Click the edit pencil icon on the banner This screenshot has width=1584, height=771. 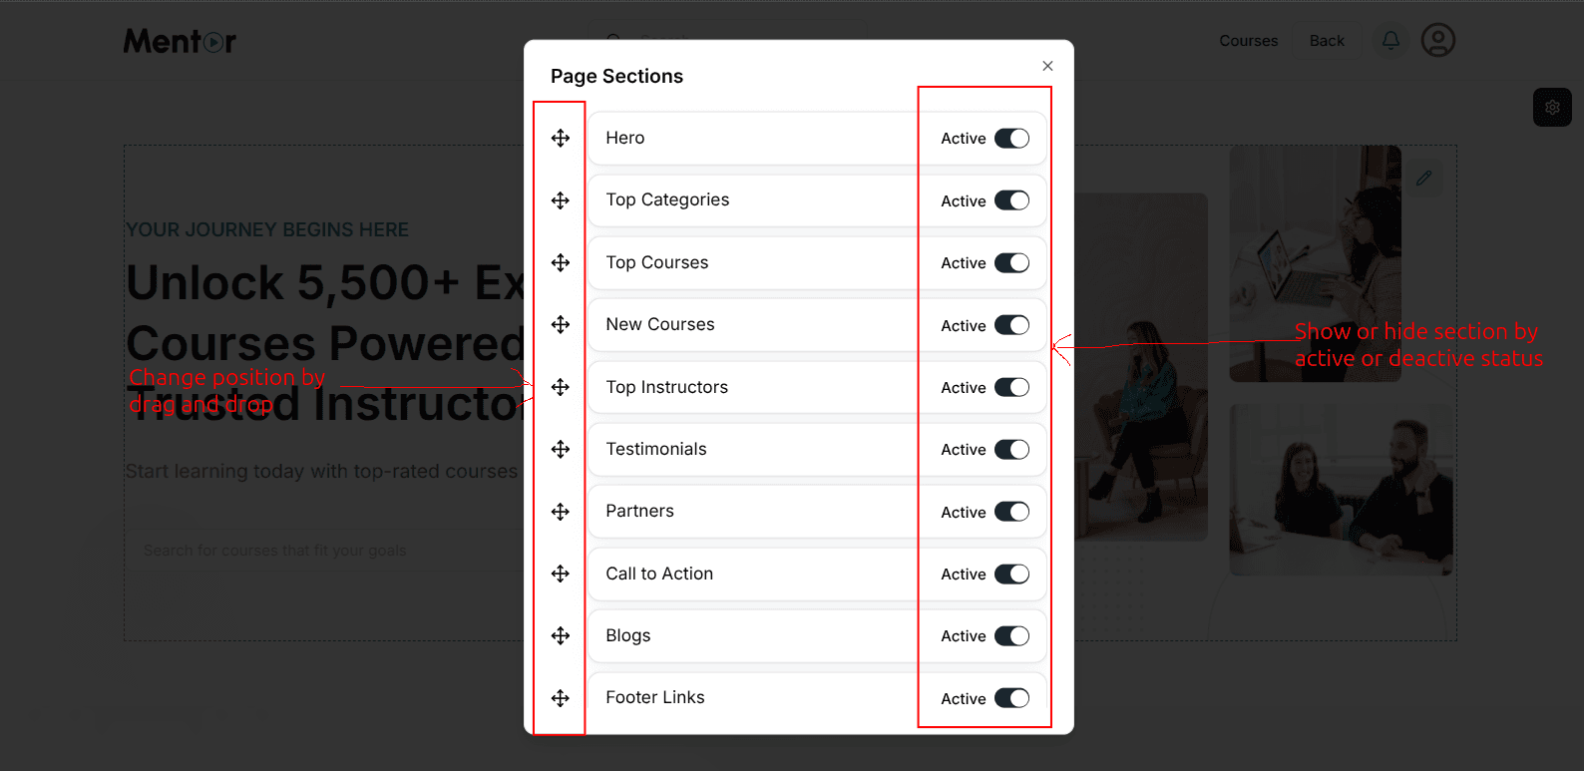coord(1424,178)
